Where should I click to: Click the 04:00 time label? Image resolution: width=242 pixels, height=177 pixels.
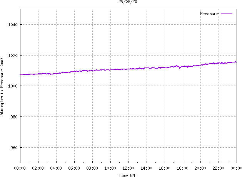coord(56,168)
